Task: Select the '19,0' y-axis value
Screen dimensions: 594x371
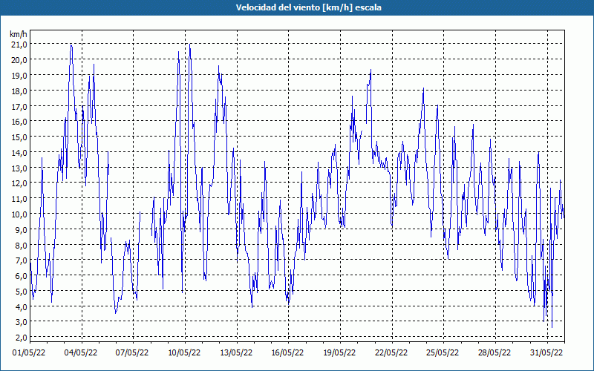Action: 20,76
